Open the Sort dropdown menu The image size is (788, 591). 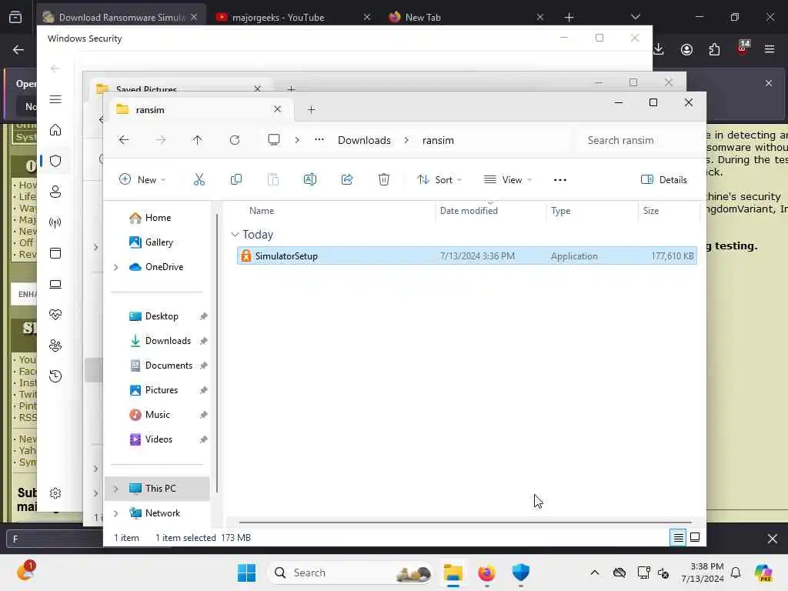pos(439,180)
